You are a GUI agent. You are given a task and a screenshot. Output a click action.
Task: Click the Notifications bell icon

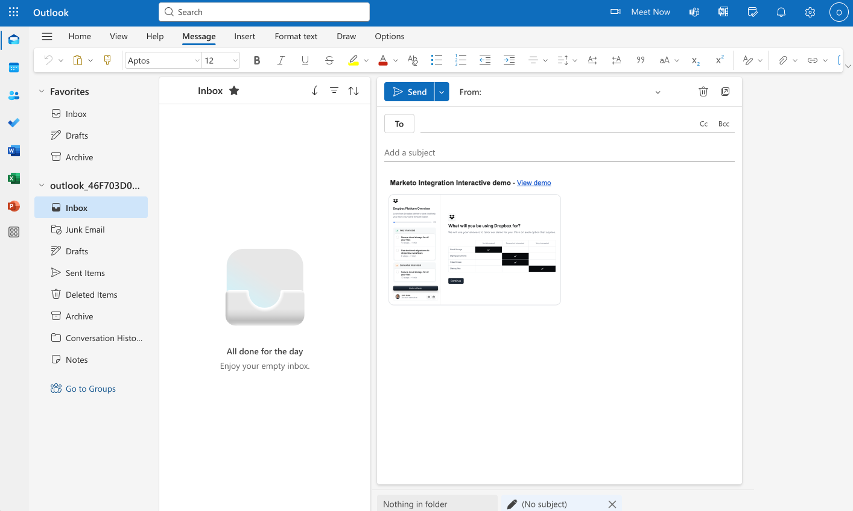(x=781, y=12)
